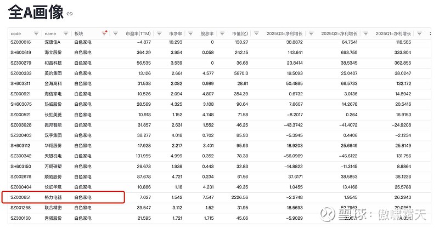439x228 pixels.
Task: Open the code column filter icon
Action: pos(36,33)
